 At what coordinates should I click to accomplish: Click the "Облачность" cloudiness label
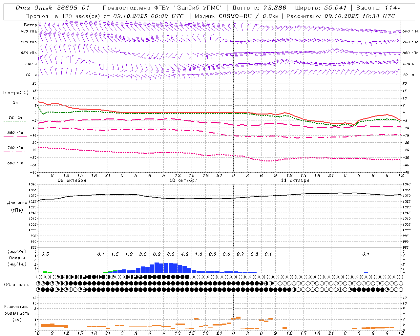17,285
